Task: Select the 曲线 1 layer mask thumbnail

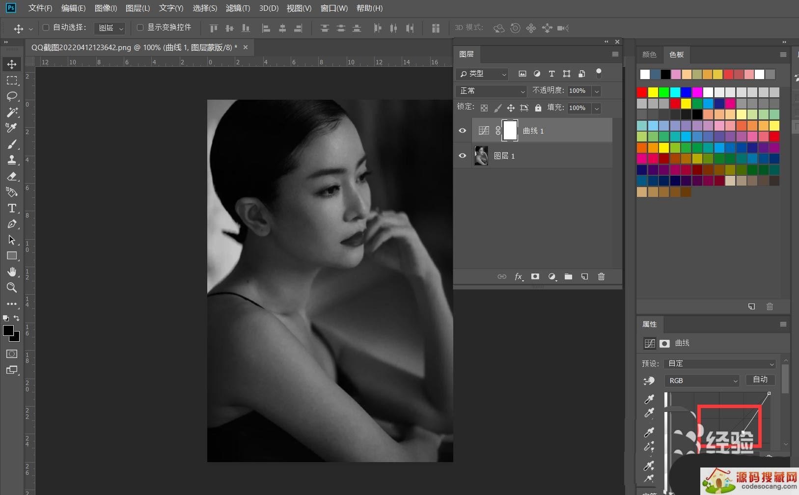Action: point(510,131)
